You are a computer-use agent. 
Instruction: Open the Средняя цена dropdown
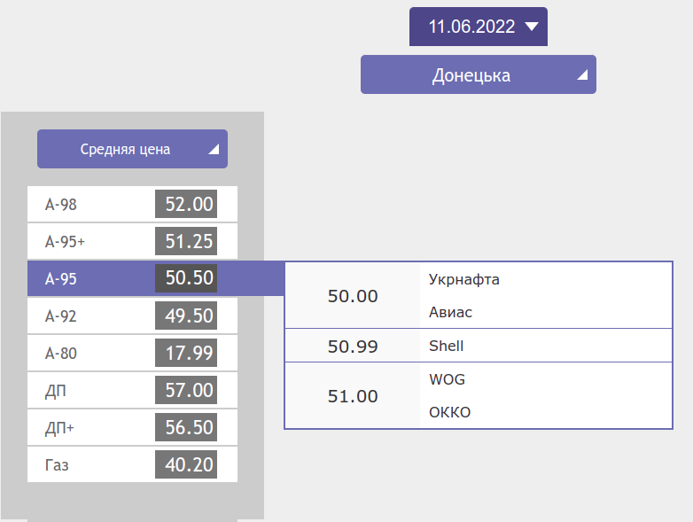pyautogui.click(x=132, y=150)
